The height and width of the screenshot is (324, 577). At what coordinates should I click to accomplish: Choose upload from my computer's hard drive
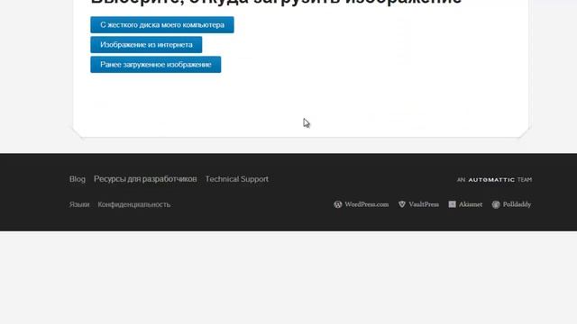coord(162,24)
